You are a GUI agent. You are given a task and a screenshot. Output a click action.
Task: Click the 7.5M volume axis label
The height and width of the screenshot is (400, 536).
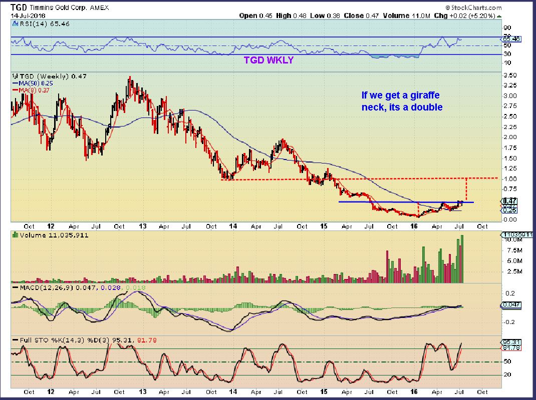tap(515, 250)
